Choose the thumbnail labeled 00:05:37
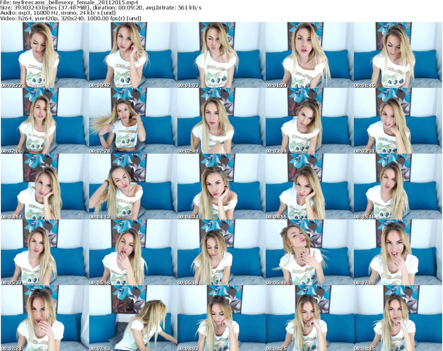This screenshot has height=351, width=443. pos(45,252)
